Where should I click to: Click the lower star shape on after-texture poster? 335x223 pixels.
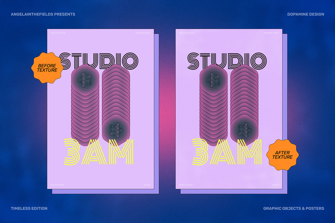(244, 130)
